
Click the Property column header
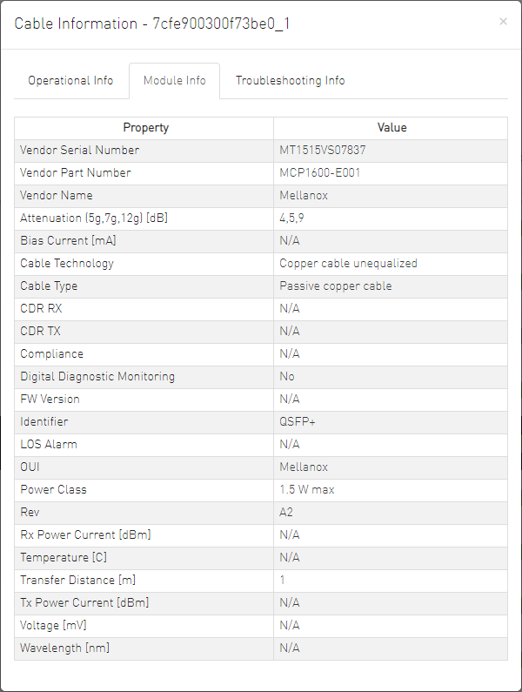click(x=145, y=128)
